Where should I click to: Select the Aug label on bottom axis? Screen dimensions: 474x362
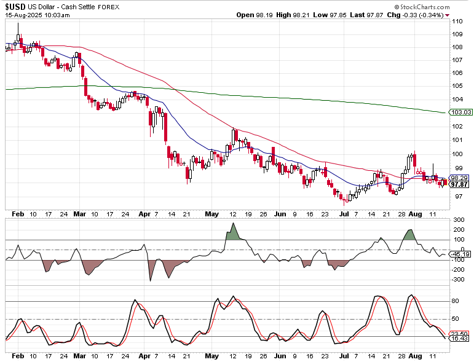point(415,356)
